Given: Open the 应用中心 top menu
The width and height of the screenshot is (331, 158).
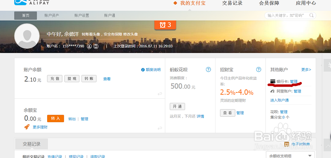Looking at the screenshot, I should [306, 3].
